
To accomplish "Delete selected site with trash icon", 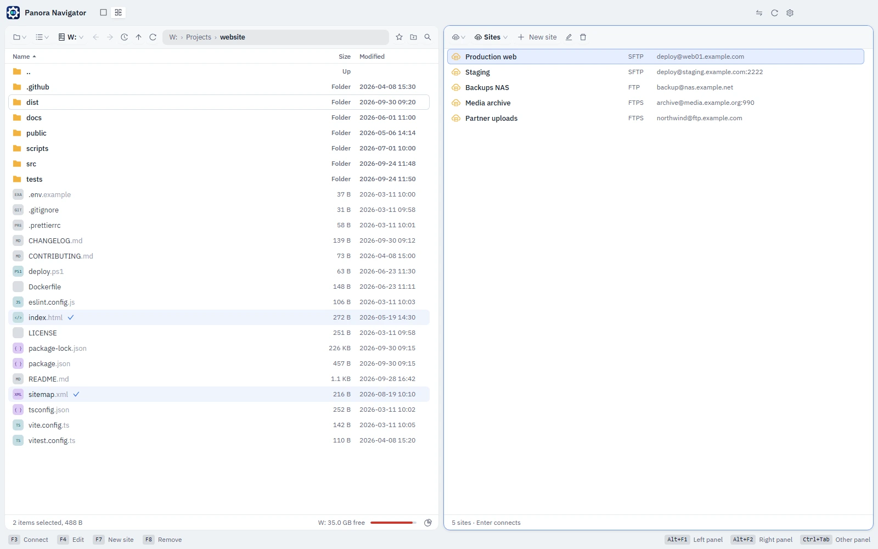I will point(583,37).
